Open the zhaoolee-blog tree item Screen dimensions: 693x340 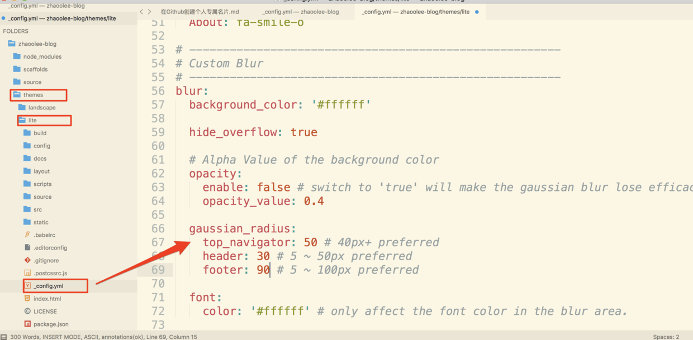coord(37,44)
